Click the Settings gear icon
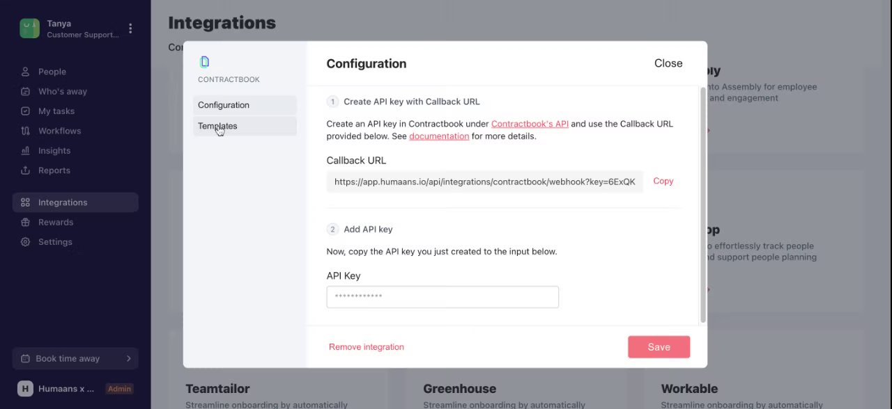The height and width of the screenshot is (409, 892). point(26,242)
